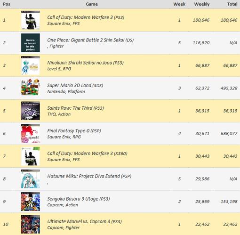Sort by the Week column header
The image size is (240, 235).
[179, 4]
